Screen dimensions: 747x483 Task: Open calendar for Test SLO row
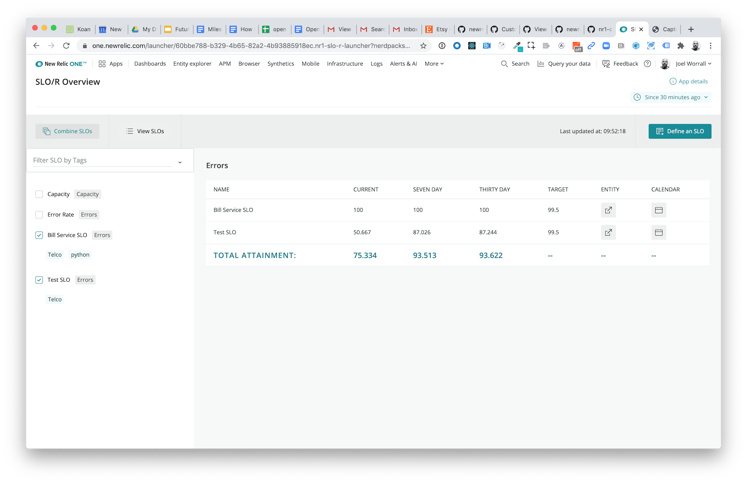[x=658, y=232]
